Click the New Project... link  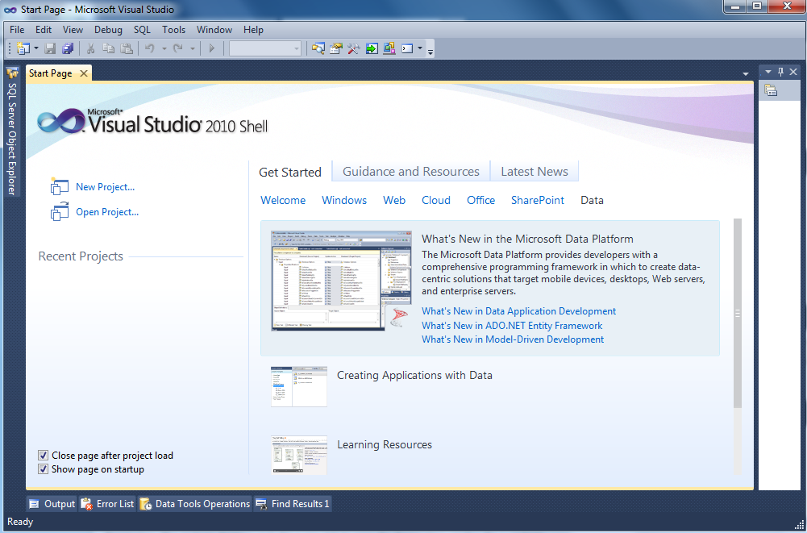105,187
